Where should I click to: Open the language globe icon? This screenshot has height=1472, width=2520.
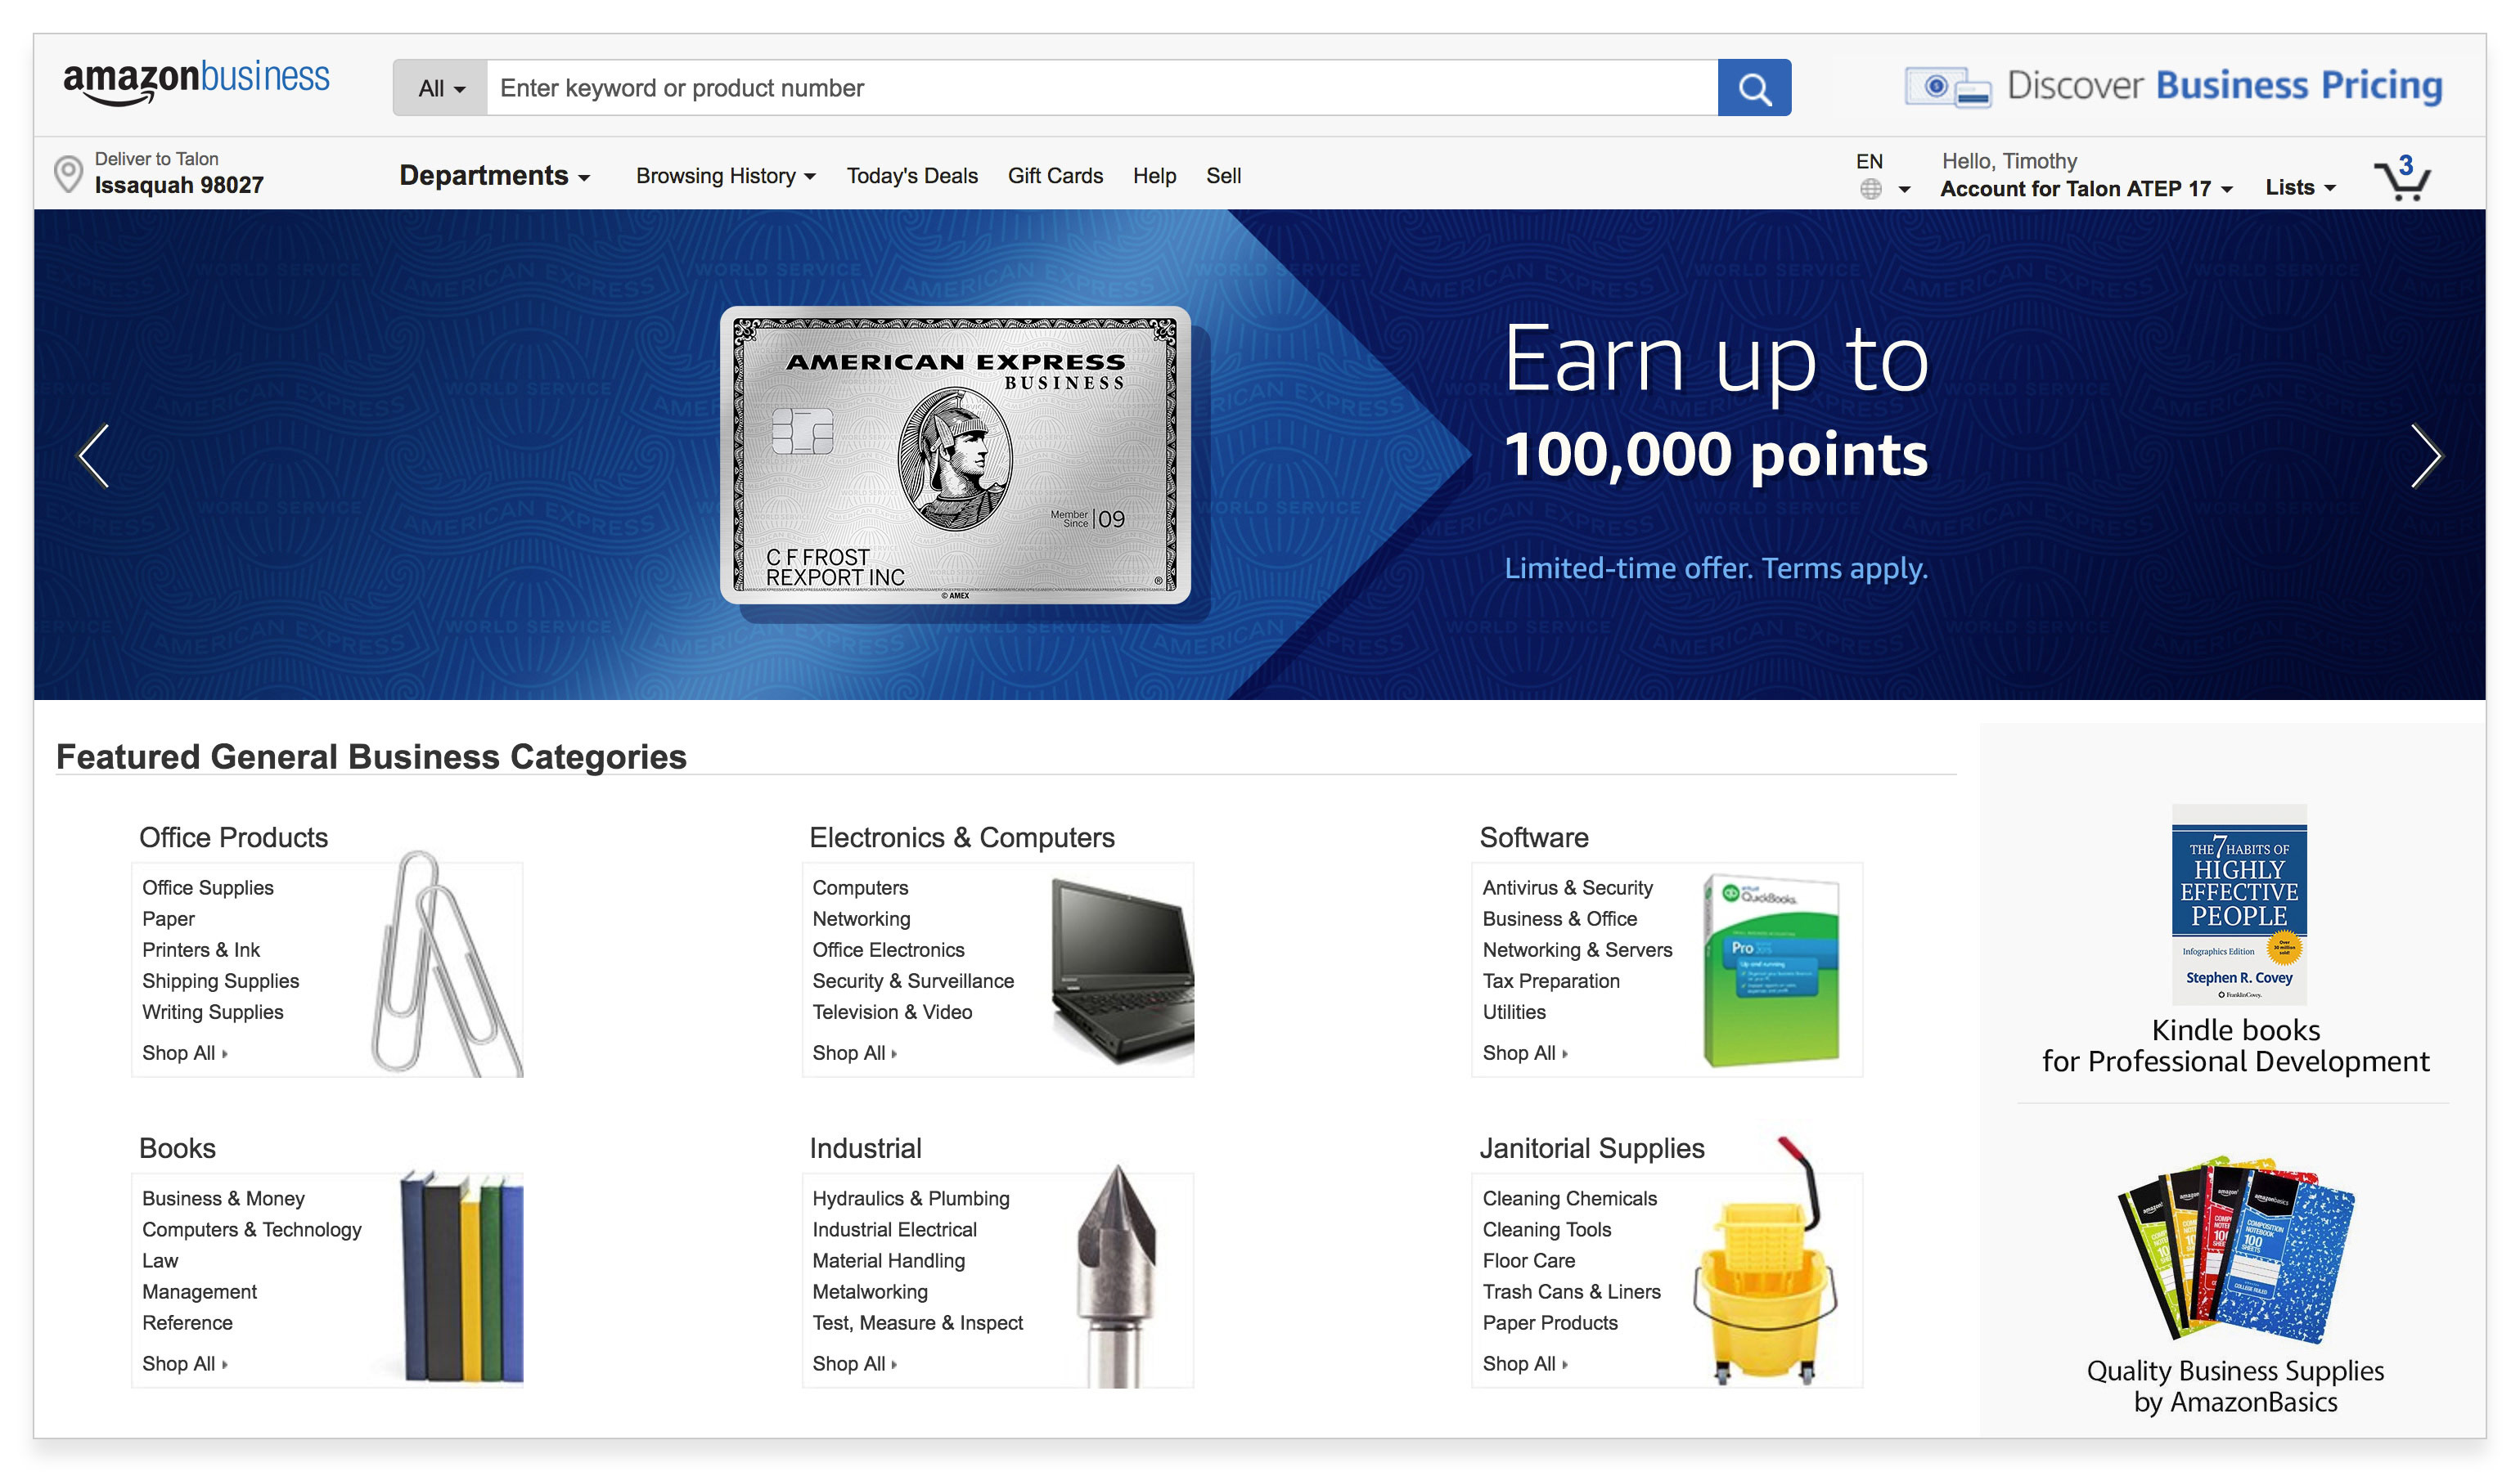[1869, 190]
